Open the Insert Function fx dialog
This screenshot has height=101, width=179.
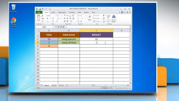pyautogui.click(x=63, y=27)
